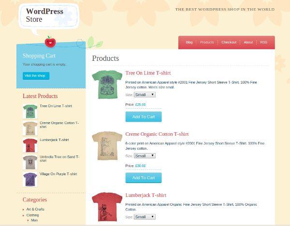
Task: Open Lumberjack T-shirt product title link
Action: point(146,195)
